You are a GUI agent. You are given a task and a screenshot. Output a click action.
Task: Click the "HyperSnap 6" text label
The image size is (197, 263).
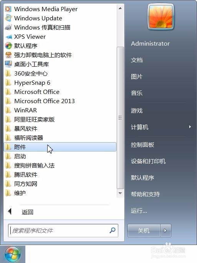(x=32, y=83)
